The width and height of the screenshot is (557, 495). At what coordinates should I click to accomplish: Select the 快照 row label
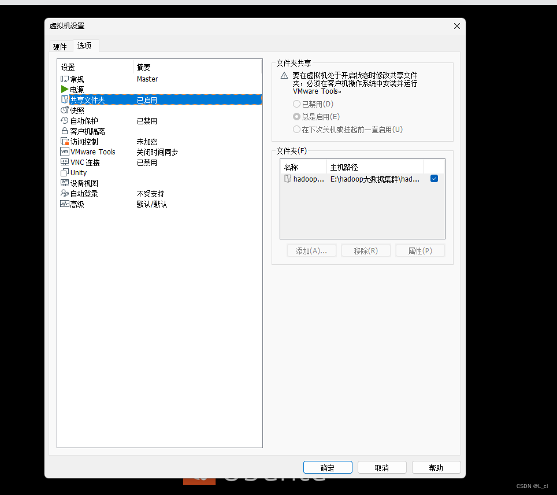77,110
